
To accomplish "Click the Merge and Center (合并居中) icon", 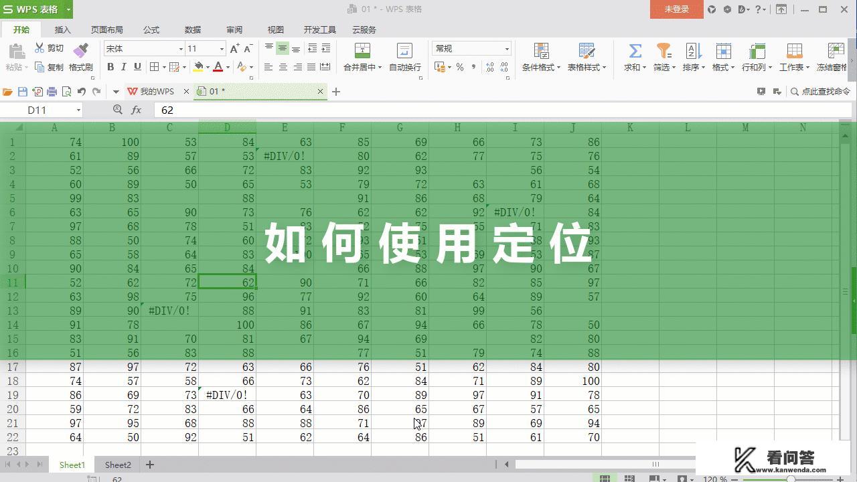I will (362, 51).
